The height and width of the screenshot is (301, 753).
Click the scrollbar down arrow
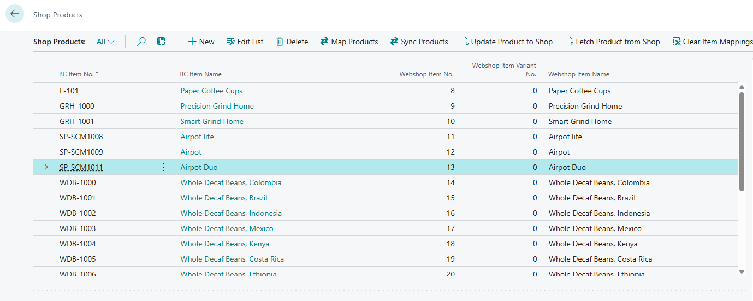[x=742, y=272]
